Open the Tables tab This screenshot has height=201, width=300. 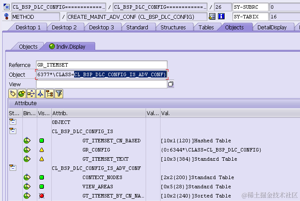click(x=206, y=27)
